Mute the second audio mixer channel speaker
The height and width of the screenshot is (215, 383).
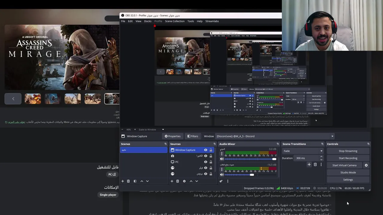pos(222,175)
